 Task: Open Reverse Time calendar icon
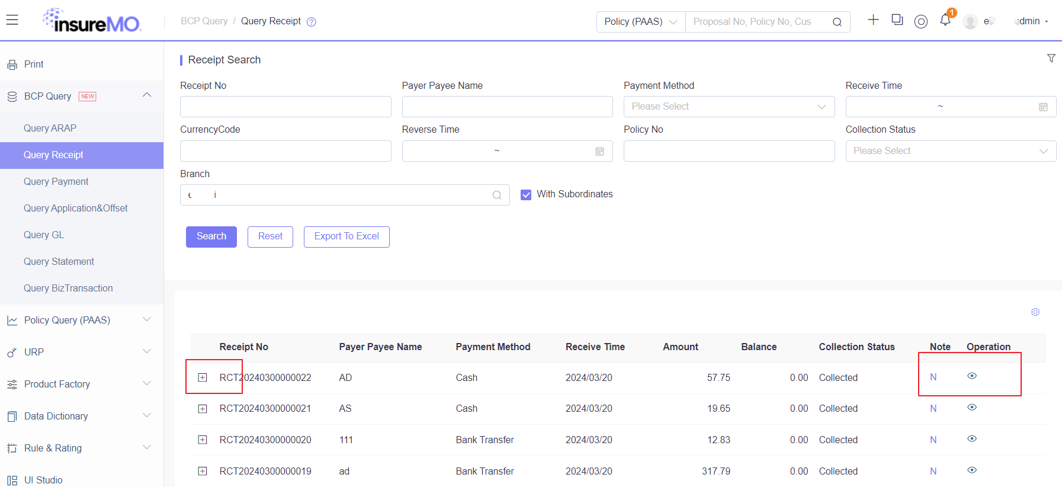click(x=599, y=151)
